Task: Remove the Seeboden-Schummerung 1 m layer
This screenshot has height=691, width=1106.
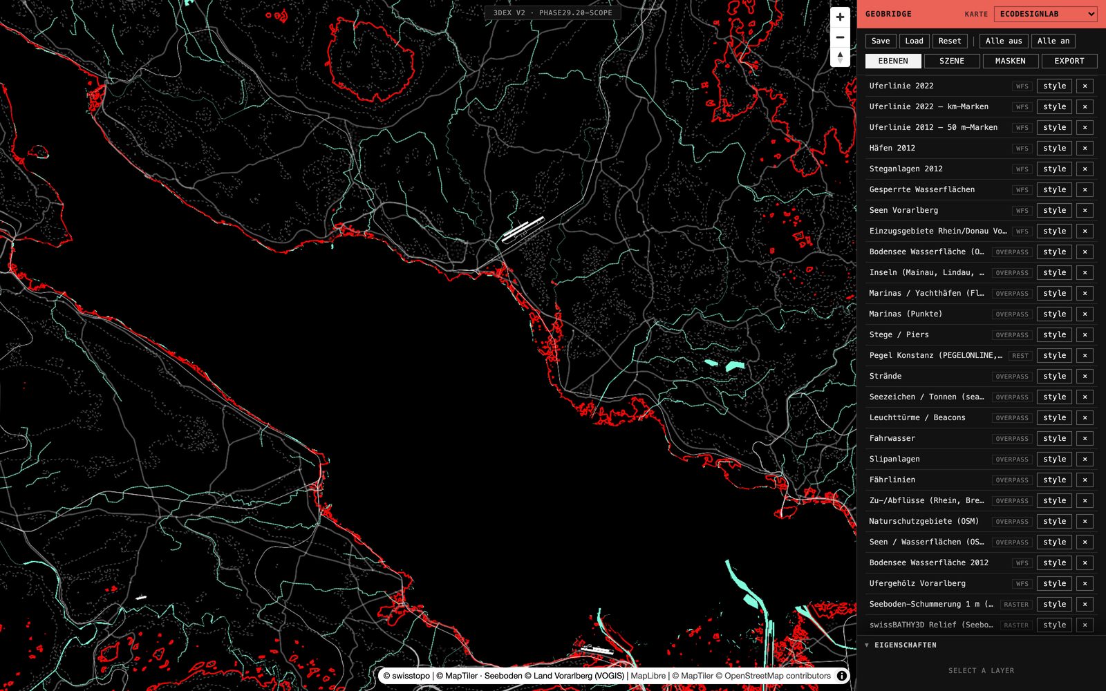Action: [x=1085, y=604]
